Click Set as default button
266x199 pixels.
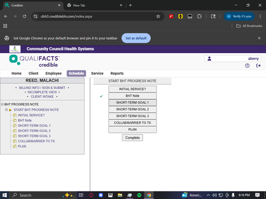click(136, 38)
